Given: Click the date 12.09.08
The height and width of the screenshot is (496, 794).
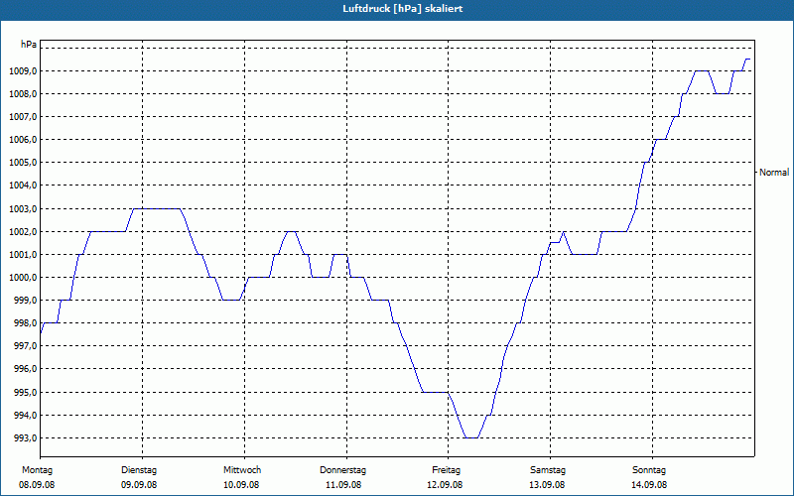Looking at the screenshot, I should tap(445, 485).
